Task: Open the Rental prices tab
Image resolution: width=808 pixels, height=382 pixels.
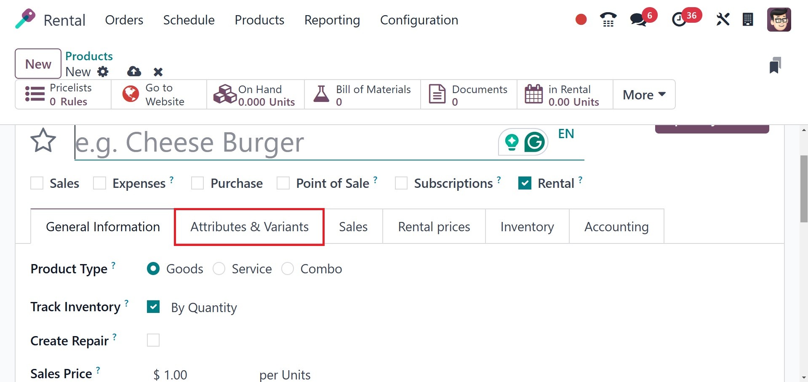Action: (434, 227)
